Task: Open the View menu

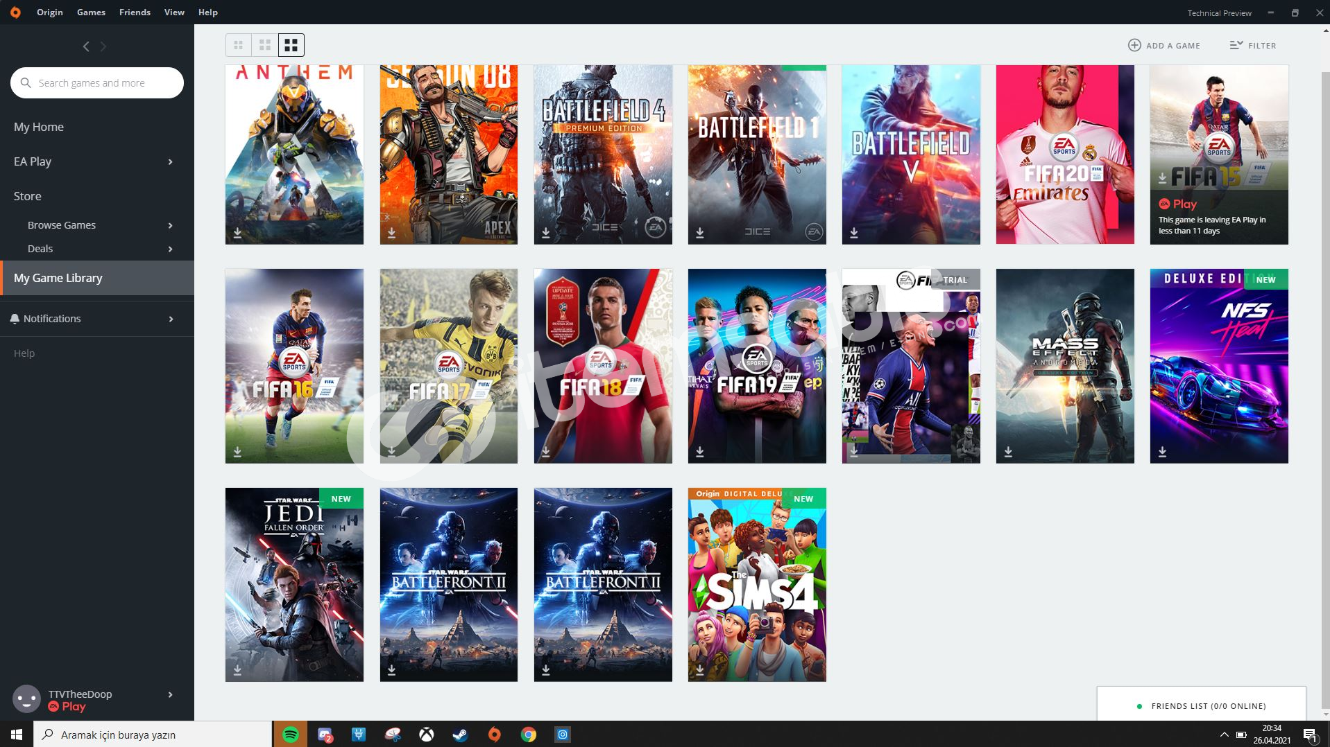Action: coord(174,12)
